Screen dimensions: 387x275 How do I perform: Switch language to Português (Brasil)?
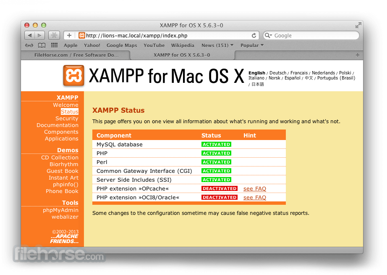pyautogui.click(x=336, y=78)
